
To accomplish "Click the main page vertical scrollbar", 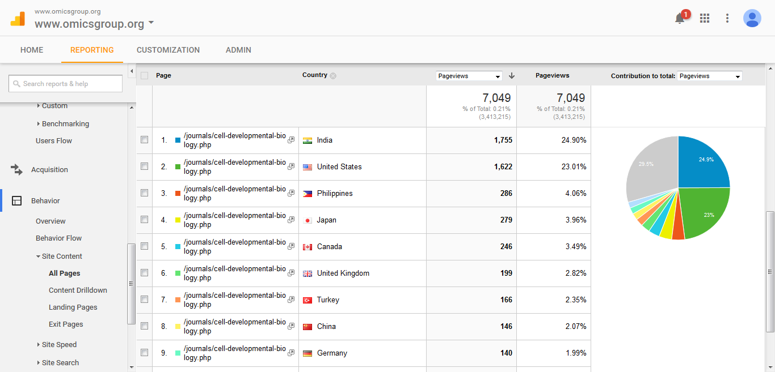I will pyautogui.click(x=770, y=271).
